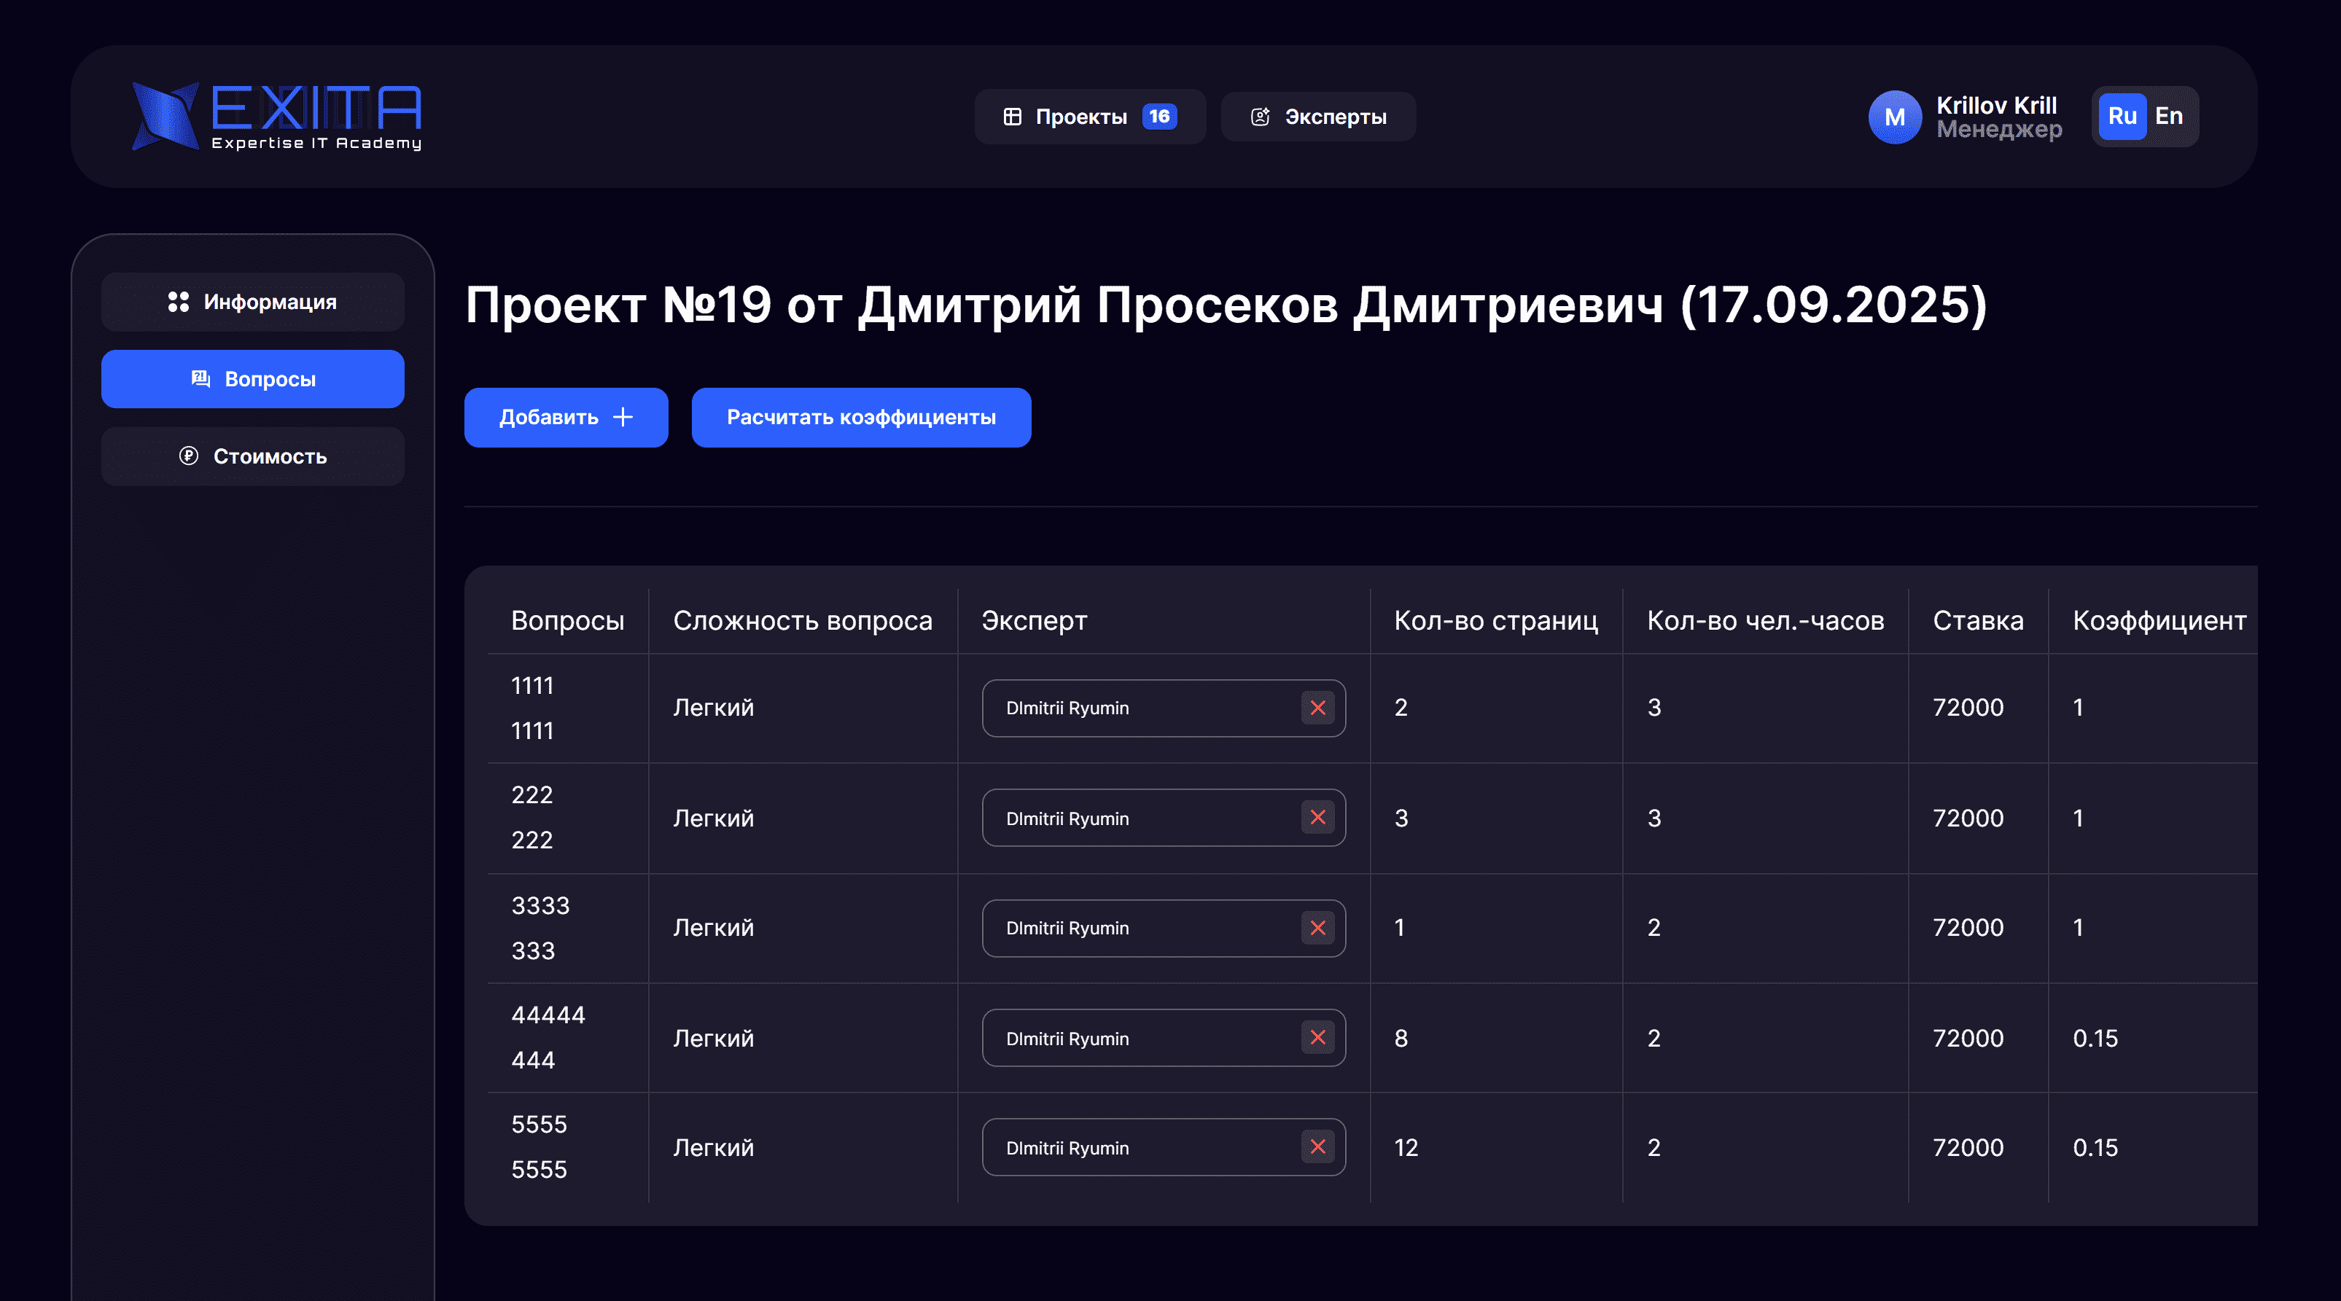Open the Эксперты tab
2341x1301 pixels.
[x=1317, y=117]
